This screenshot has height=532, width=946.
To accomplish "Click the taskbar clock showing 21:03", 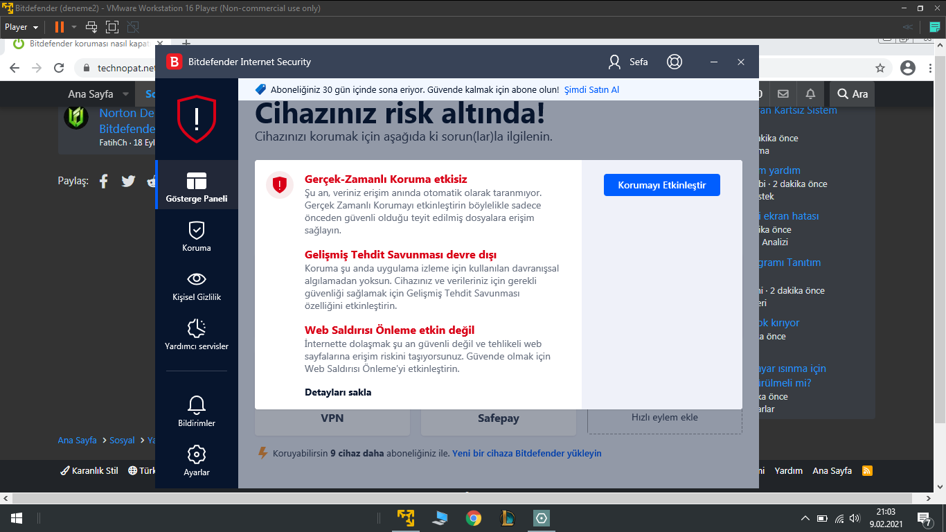I will click(886, 518).
